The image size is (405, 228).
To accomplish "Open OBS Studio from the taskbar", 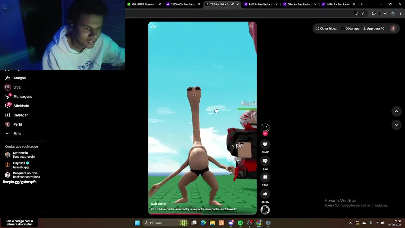I will click(250, 223).
